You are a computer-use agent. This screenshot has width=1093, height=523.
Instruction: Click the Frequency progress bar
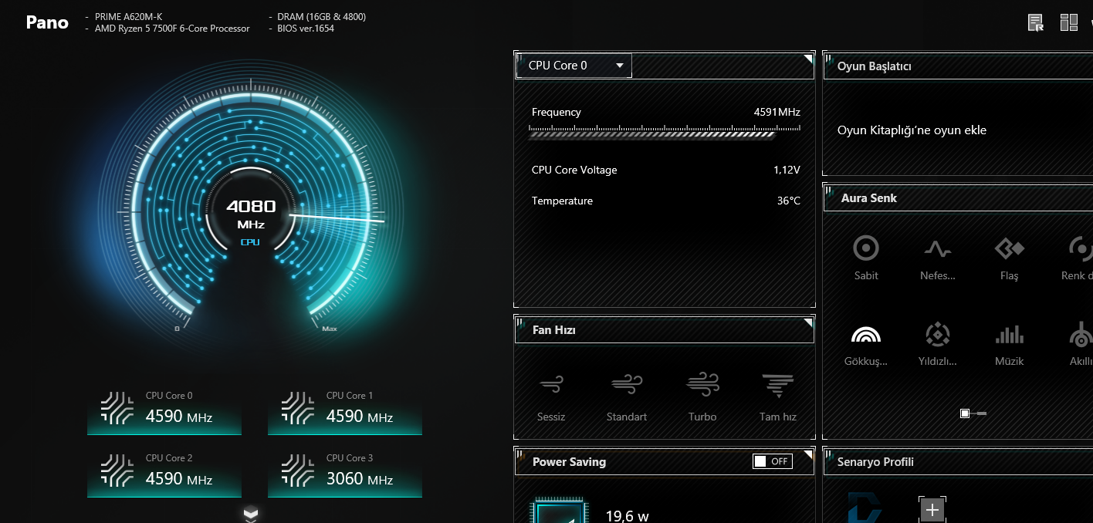665,134
